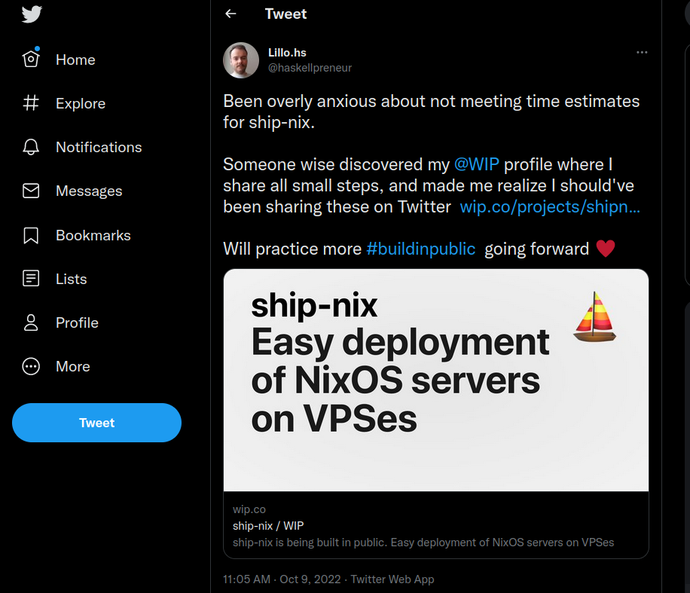Open the tweet's three-dot overflow menu
Screen dimensions: 690x593
coord(642,53)
